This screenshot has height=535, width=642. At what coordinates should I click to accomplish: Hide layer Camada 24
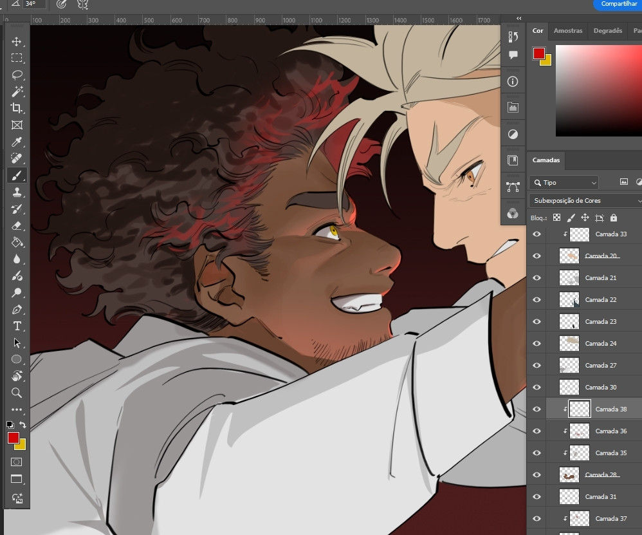(x=537, y=343)
